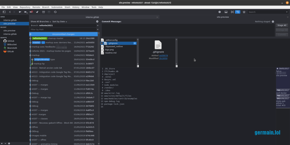Click the Pull icon with dropdown arrow
290x145 pixels.
point(26,12)
